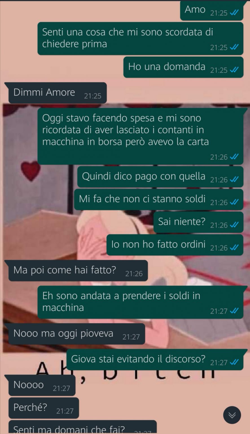Tap the red heart in the chat wallpaper
Image resolution: width=250 pixels, height=434 pixels.
click(30, 171)
